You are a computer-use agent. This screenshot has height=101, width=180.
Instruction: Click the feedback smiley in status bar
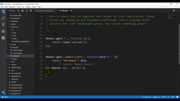[x=177, y=97]
